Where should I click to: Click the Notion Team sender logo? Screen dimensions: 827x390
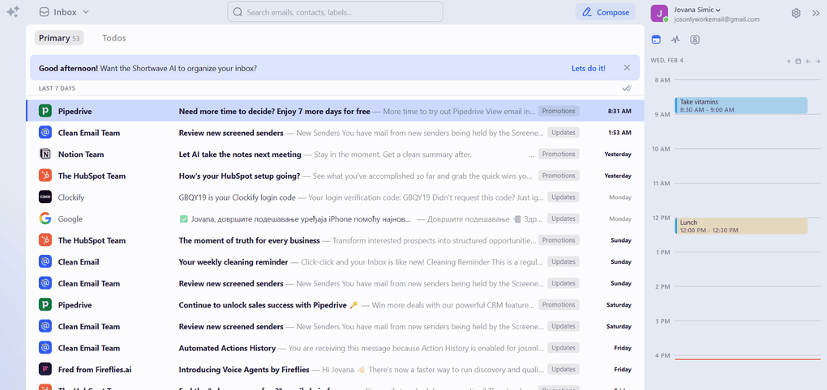[45, 155]
